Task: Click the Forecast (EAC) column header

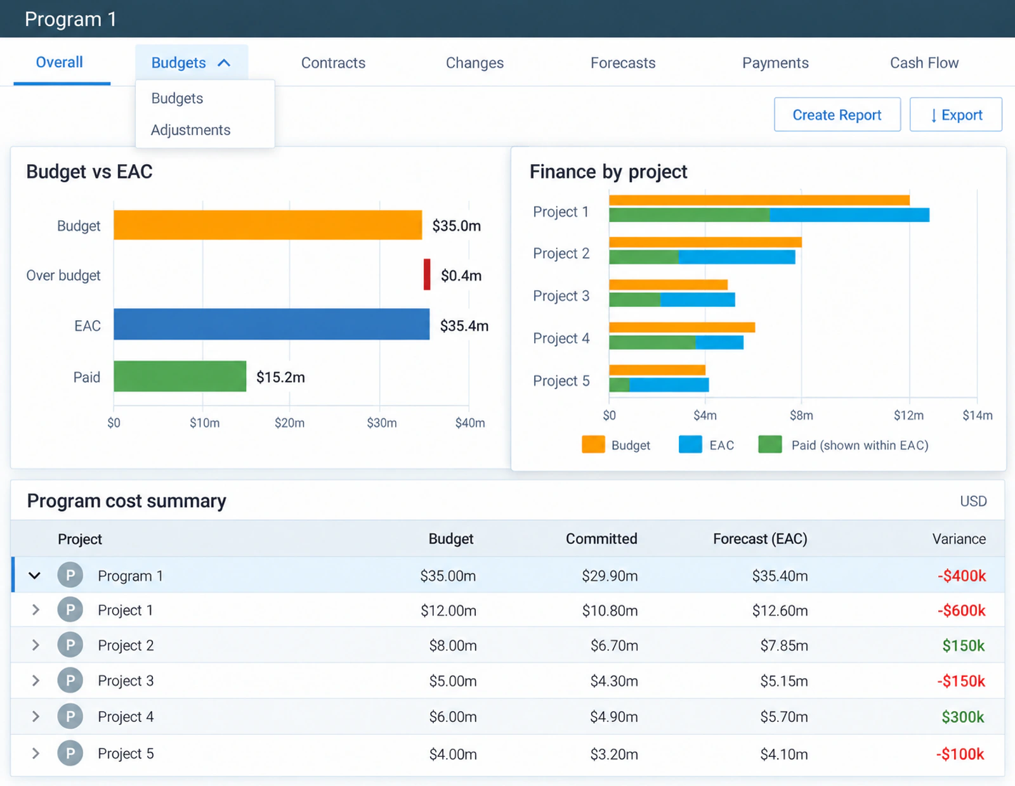Action: click(x=760, y=539)
